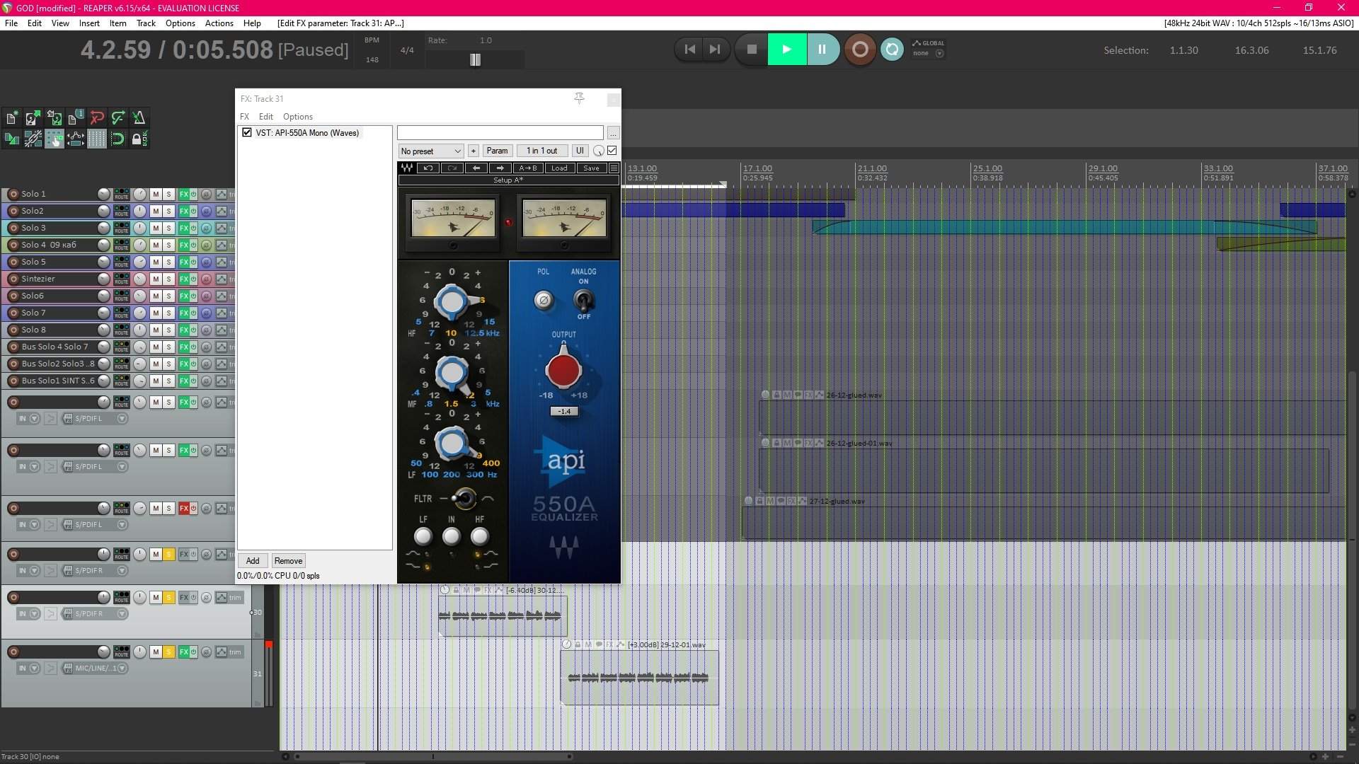Click the Param button
This screenshot has height=764, width=1359.
pyautogui.click(x=497, y=151)
